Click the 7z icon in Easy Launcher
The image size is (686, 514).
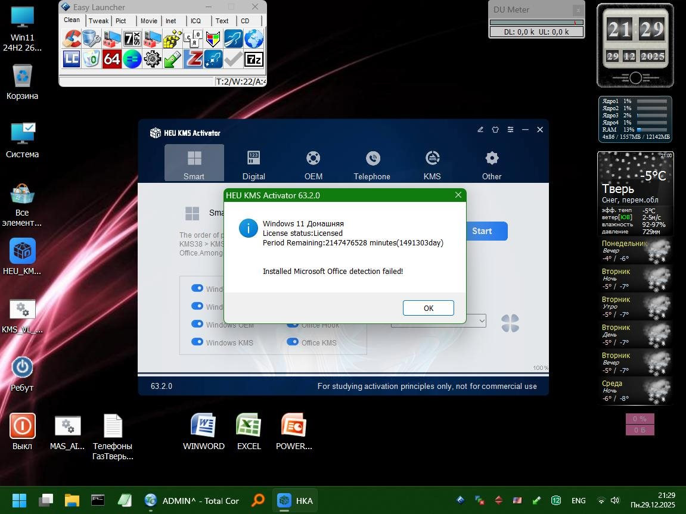coord(254,59)
